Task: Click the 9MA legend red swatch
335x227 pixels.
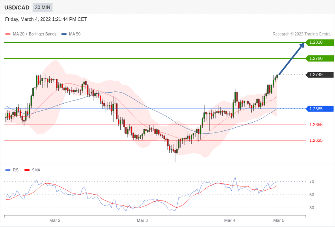Action: pos(27,170)
